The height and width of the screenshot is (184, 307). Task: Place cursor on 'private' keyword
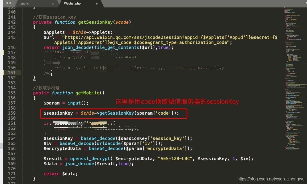click(x=42, y=22)
